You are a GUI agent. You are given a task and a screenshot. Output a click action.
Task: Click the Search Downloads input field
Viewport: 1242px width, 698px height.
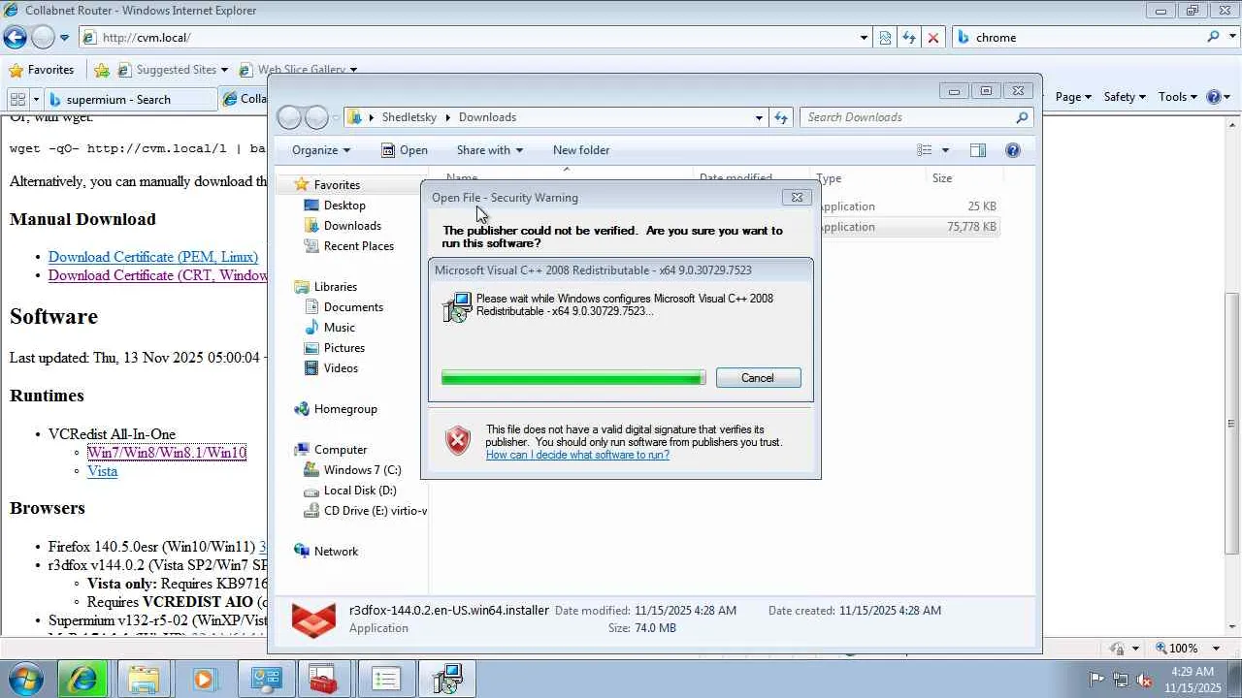click(908, 117)
